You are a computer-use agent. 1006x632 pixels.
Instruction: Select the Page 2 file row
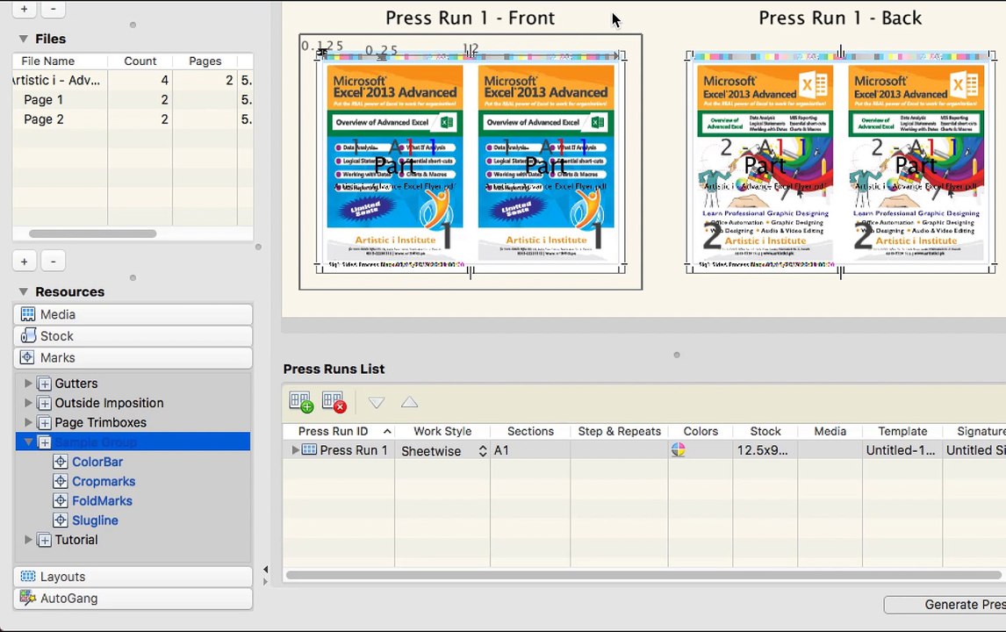point(133,119)
